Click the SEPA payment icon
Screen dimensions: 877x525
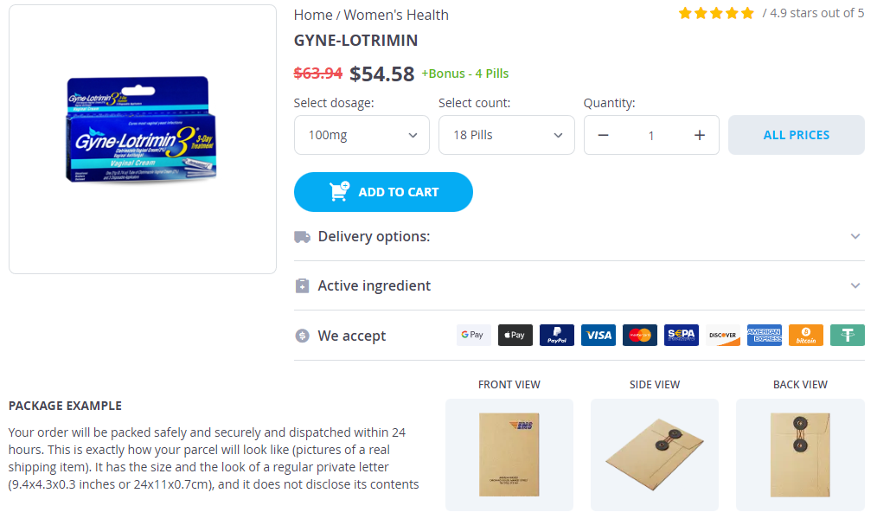pos(681,336)
